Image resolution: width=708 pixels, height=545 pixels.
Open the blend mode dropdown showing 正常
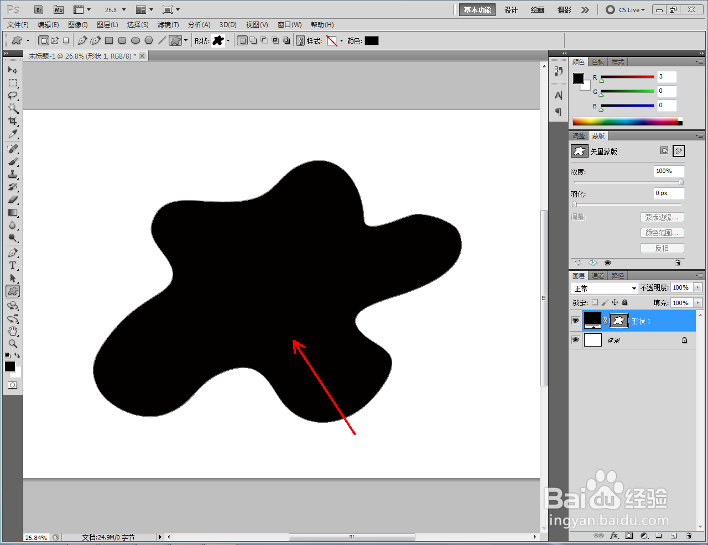coord(605,288)
